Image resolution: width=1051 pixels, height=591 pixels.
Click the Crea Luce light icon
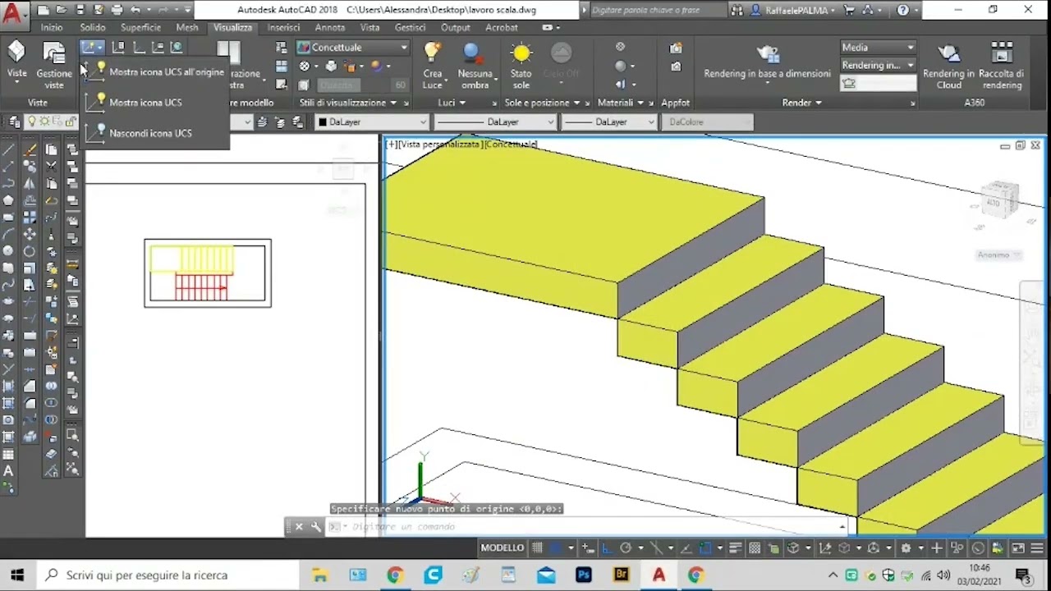(x=432, y=66)
